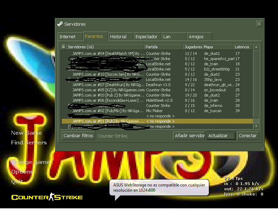Screen dimensions: 278x209
Task: Select JAMPS.com.ar #07 [DeathRun] server
Action: click(x=157, y=85)
